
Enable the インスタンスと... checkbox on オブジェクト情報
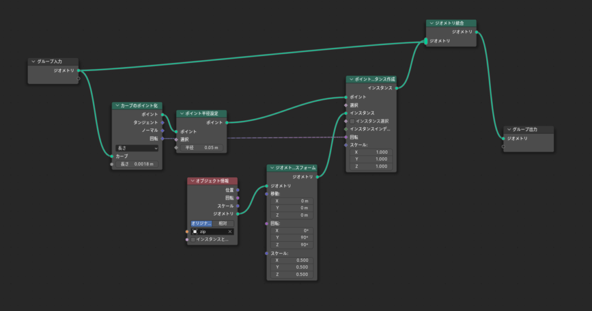(x=193, y=240)
